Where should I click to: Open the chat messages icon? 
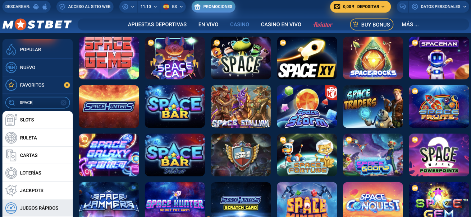coord(403,7)
